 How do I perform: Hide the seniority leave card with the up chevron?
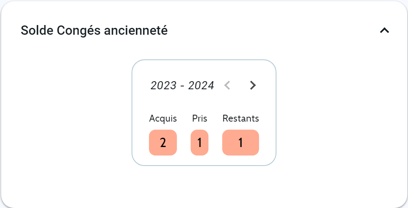384,30
